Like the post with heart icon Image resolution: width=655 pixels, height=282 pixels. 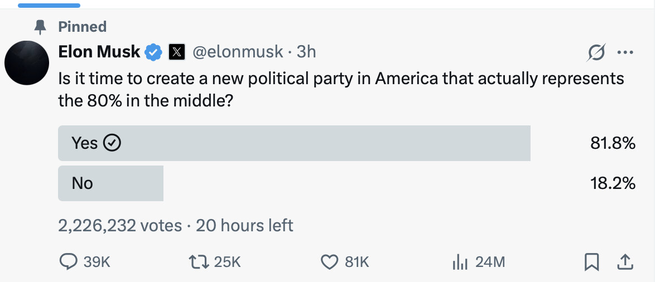click(x=330, y=261)
